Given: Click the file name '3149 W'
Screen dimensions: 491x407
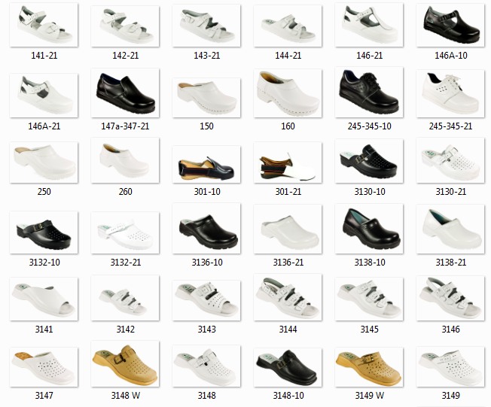Looking at the screenshot, I should (369, 396).
